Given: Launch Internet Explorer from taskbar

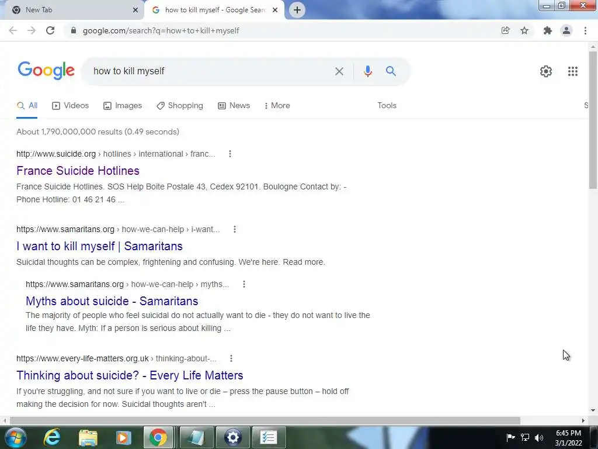Looking at the screenshot, I should [x=52, y=437].
